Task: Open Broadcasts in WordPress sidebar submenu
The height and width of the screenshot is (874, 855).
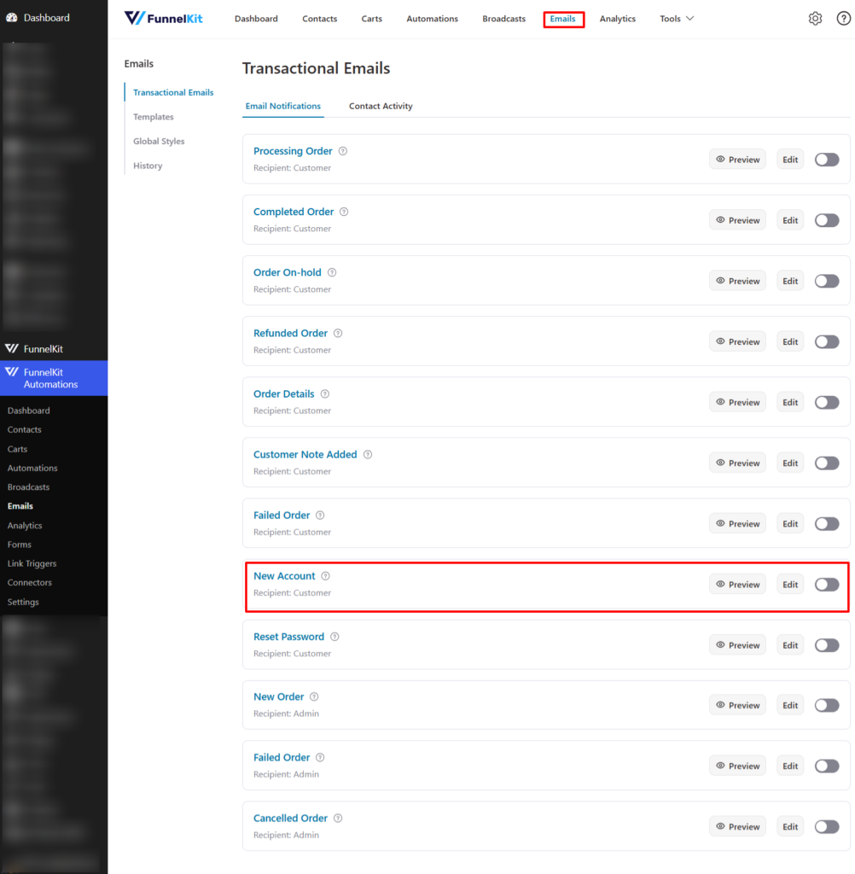Action: click(x=28, y=487)
